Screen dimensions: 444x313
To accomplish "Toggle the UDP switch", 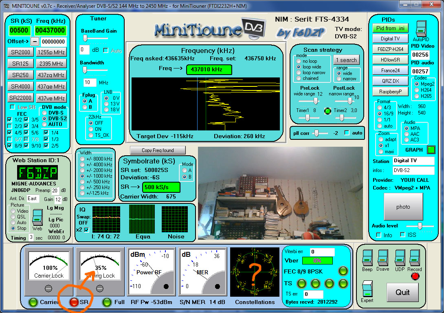I will pos(400,258).
